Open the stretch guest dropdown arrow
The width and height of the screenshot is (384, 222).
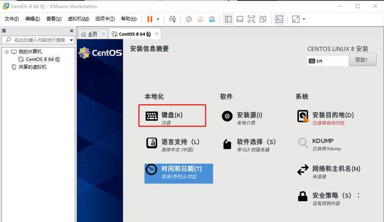[304, 19]
